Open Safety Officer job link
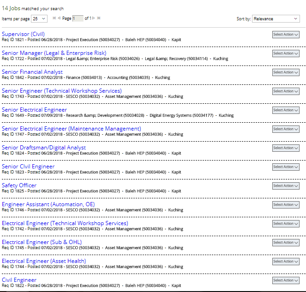 tap(19, 185)
